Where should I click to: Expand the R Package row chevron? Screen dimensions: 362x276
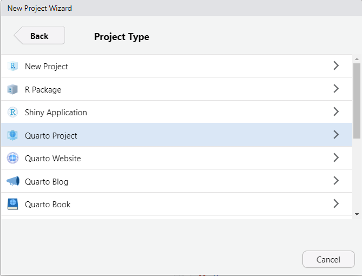tap(336, 89)
